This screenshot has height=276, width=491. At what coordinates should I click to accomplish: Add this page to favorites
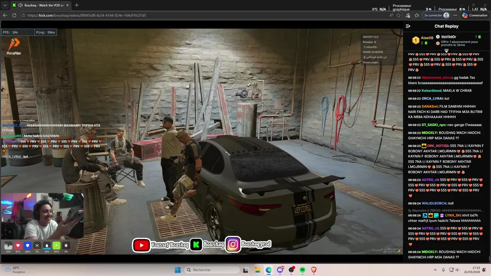tap(399, 15)
